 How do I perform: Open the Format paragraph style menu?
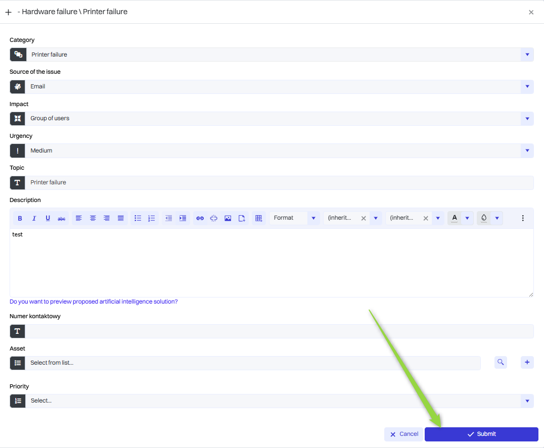tap(294, 218)
